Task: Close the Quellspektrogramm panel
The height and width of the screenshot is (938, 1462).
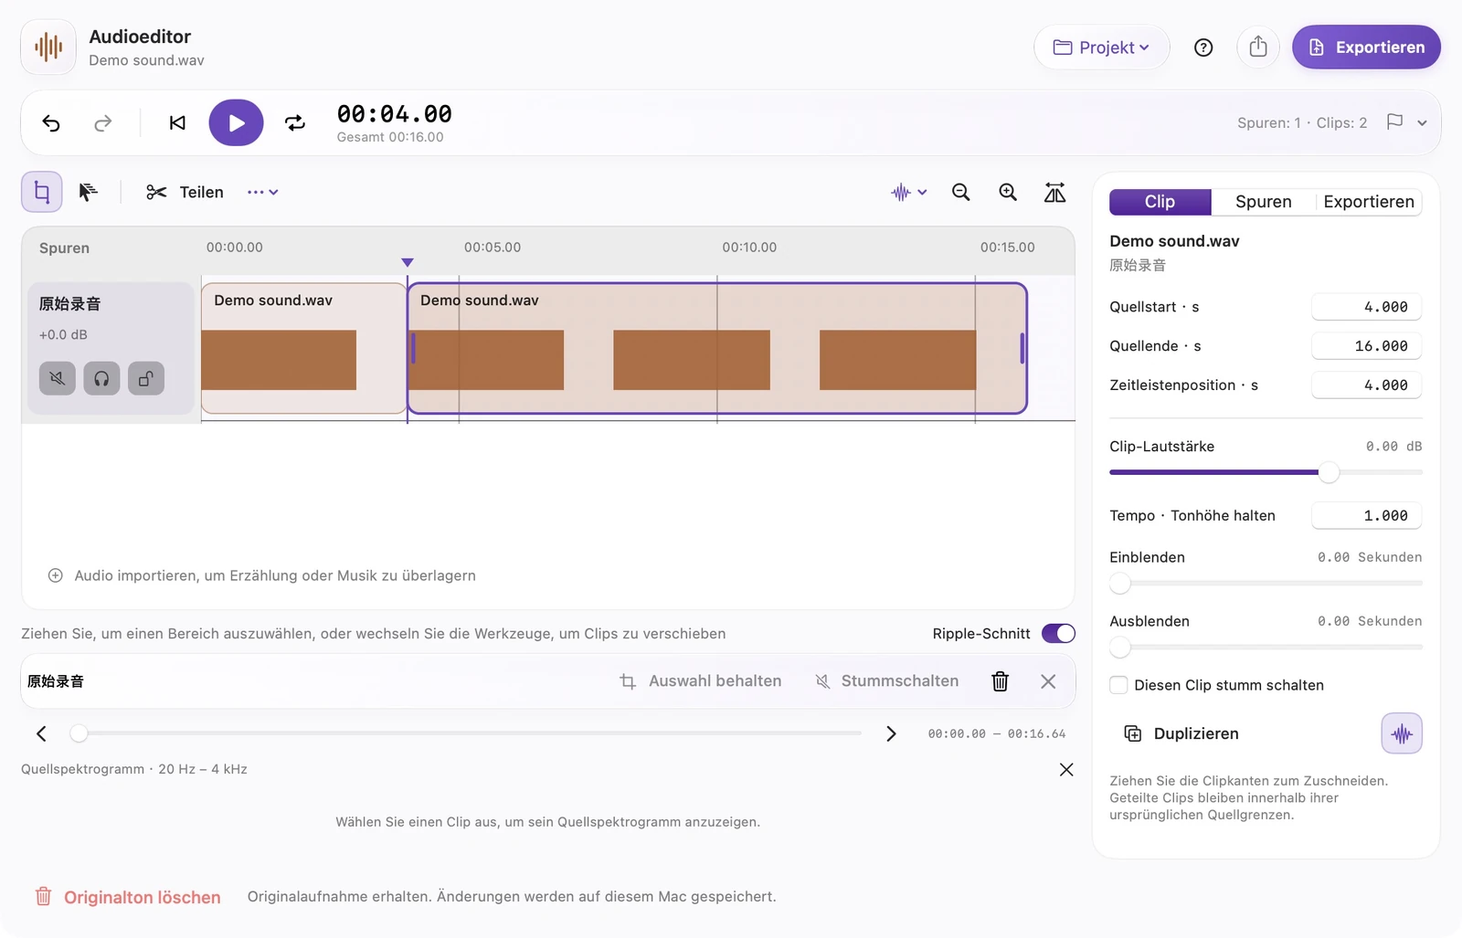Action: coord(1066,770)
